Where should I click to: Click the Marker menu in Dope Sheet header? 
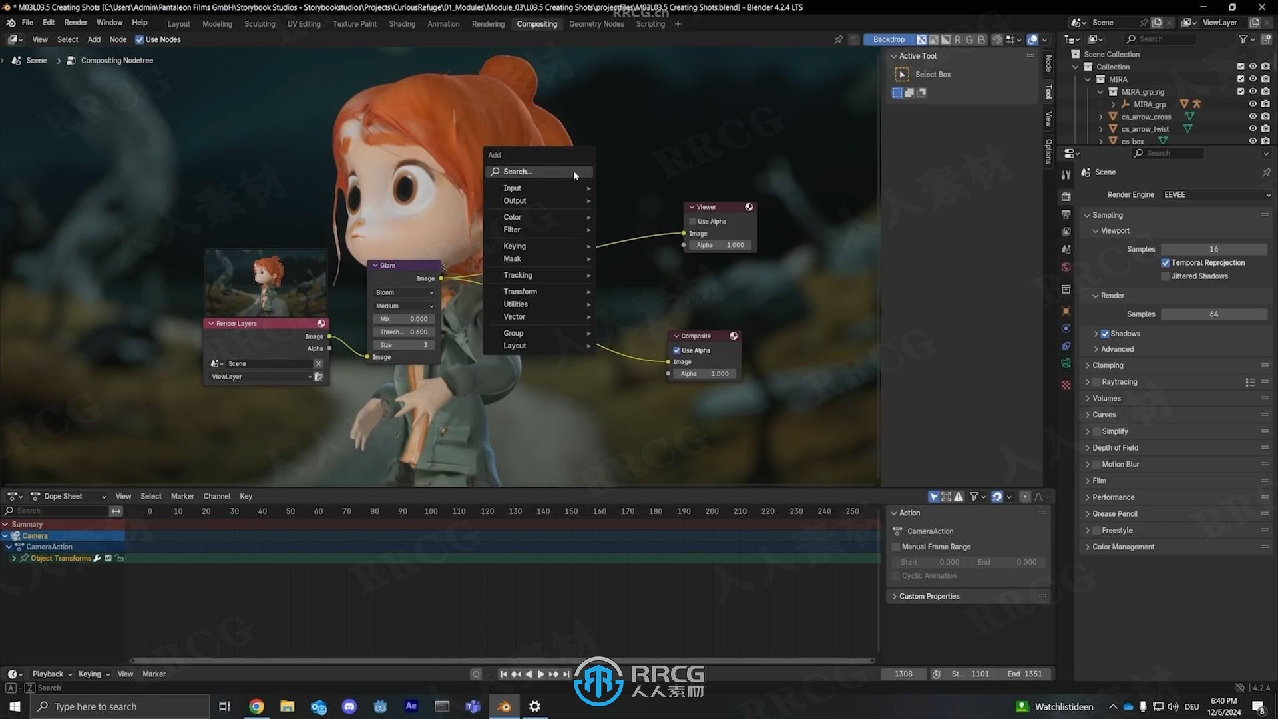click(182, 497)
